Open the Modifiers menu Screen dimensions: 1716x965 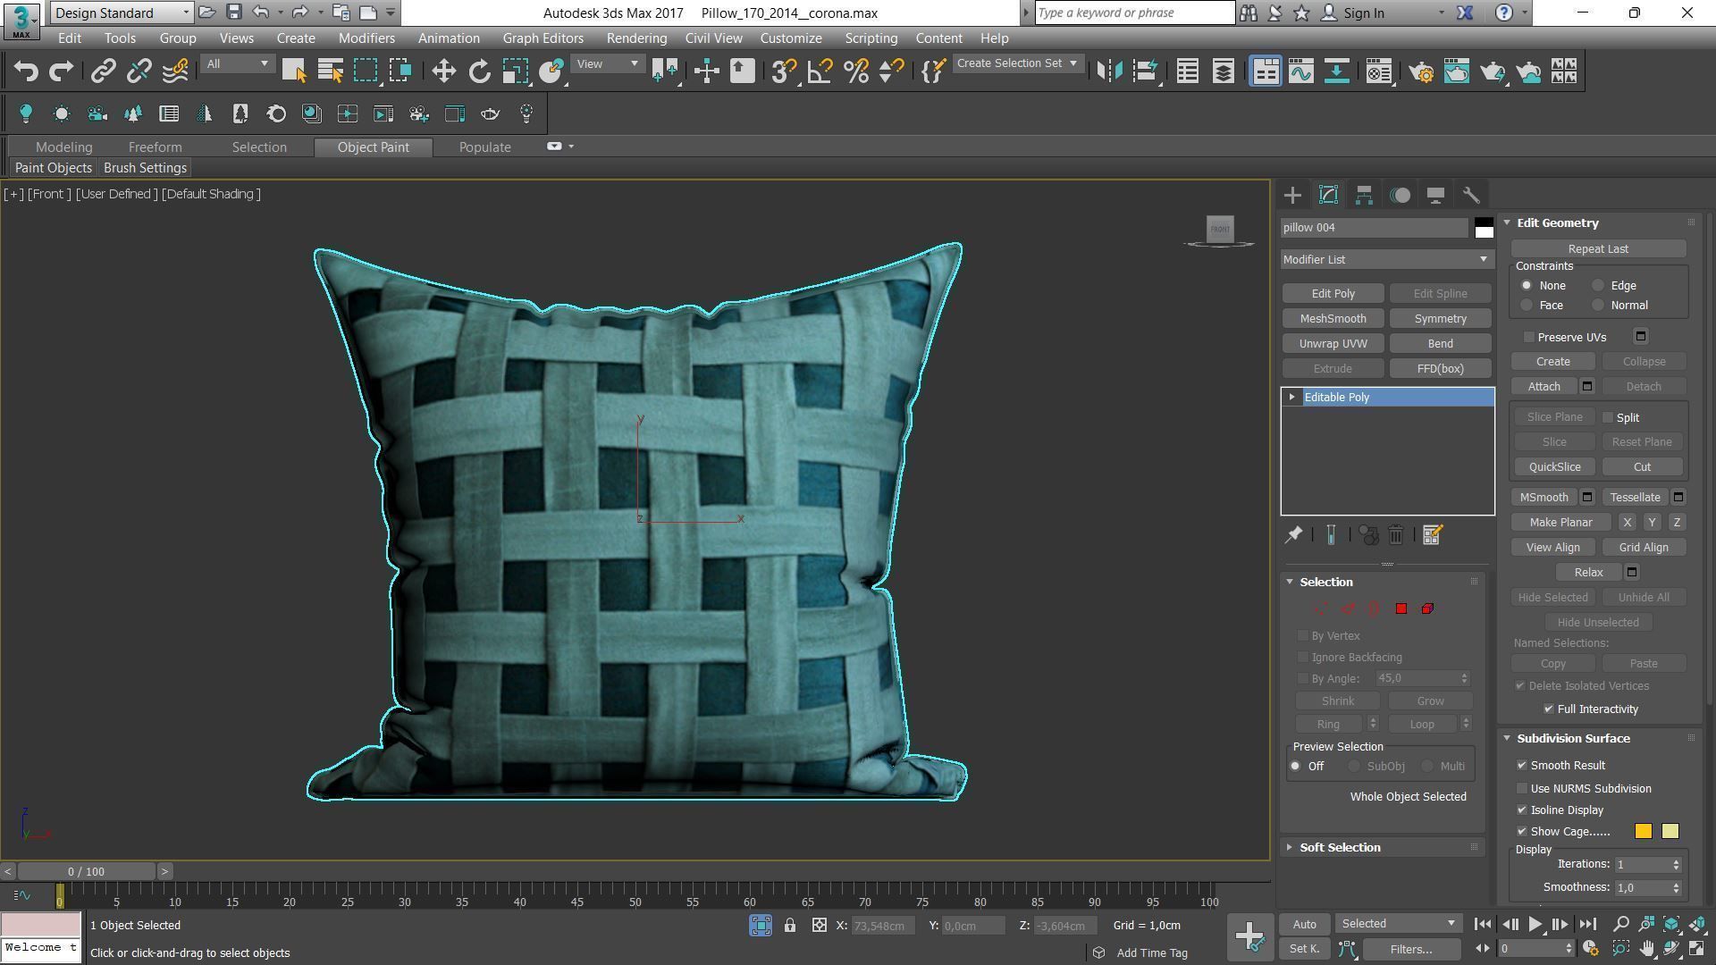tap(366, 38)
